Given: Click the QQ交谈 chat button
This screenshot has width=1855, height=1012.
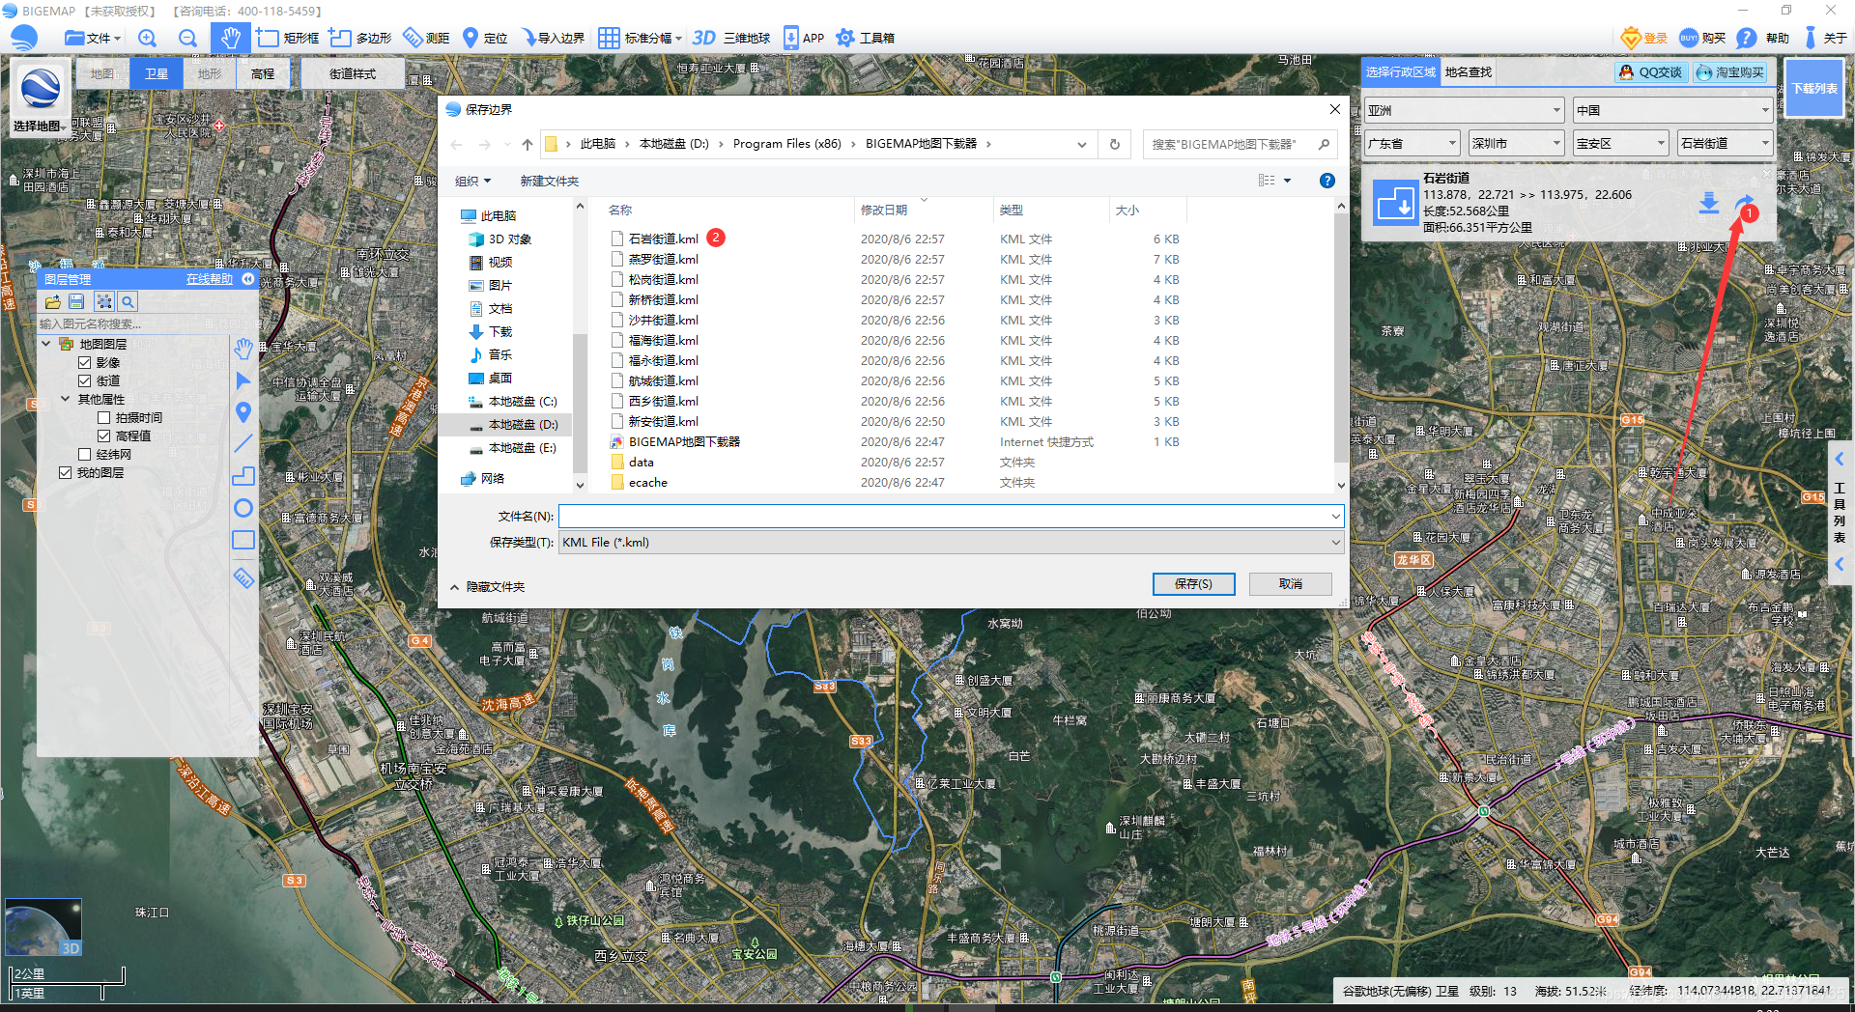Looking at the screenshot, I should click(1651, 72).
